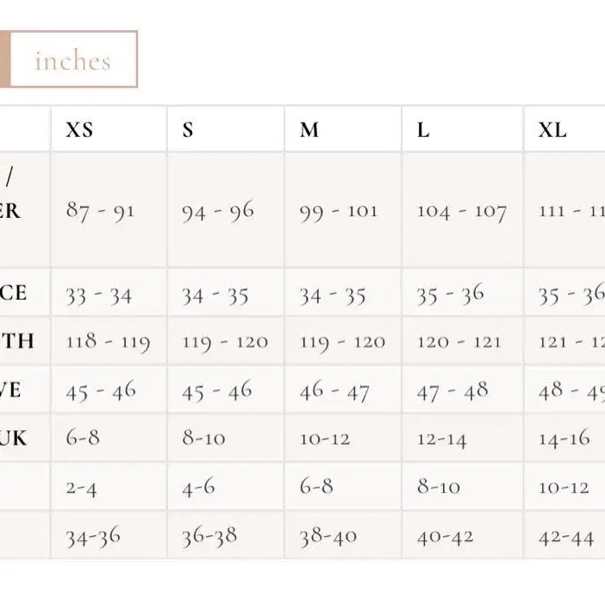Click the 120 - 121 cell under L
Screen dimensions: 605x605
pyautogui.click(x=463, y=340)
